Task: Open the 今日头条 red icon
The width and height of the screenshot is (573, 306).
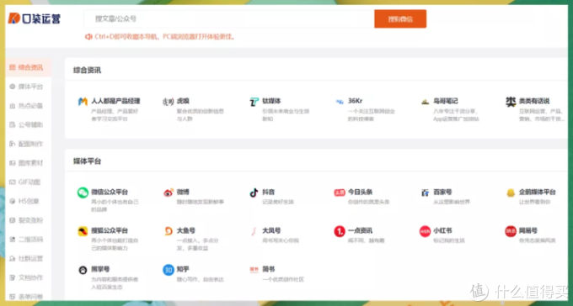Action: 340,193
